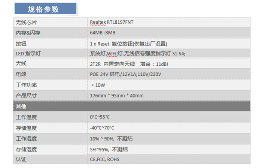Select the 0°C~55°C working temperature value
Viewport: 268px width, 168px height.
100,117
